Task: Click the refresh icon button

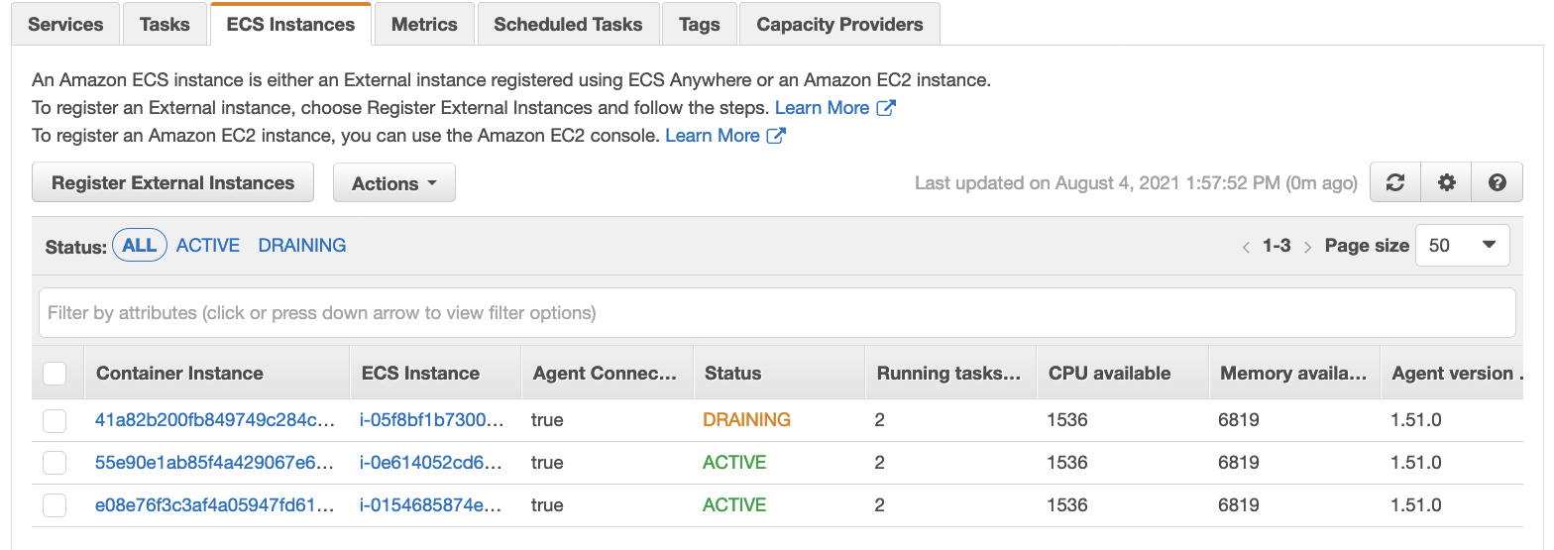Action: pyautogui.click(x=1395, y=183)
